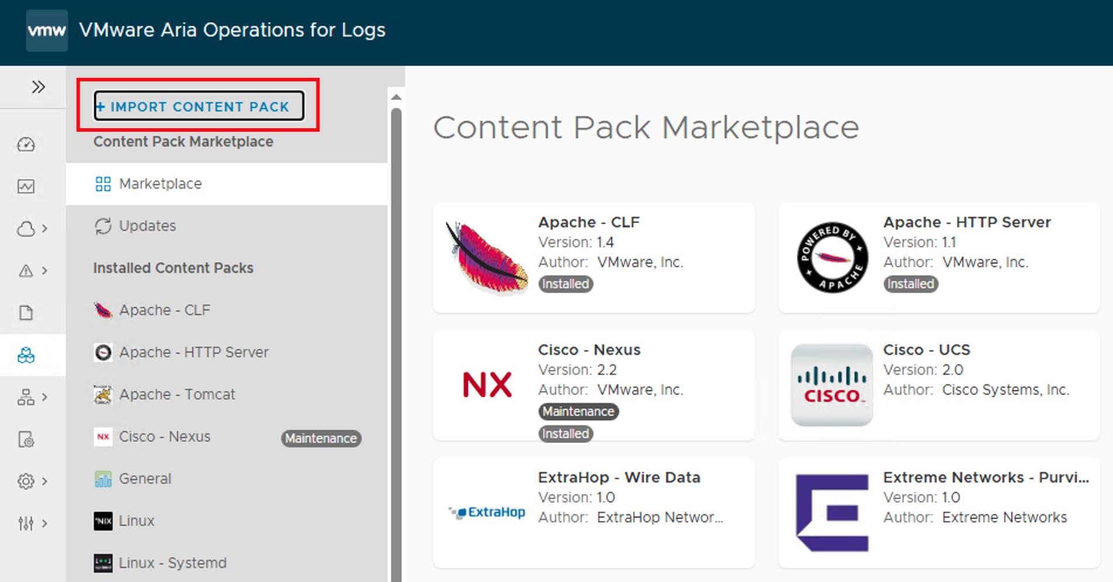Image resolution: width=1113 pixels, height=582 pixels.
Task: Open installed Apache - Tomcat content pack
Action: point(177,395)
